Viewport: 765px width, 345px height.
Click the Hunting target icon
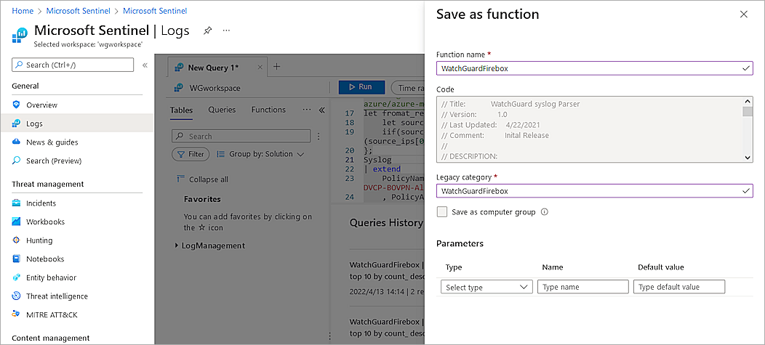pos(17,240)
